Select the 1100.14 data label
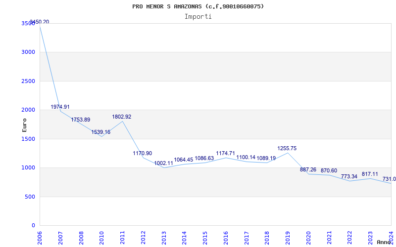The width and height of the screenshot is (396, 247). pyautogui.click(x=246, y=158)
